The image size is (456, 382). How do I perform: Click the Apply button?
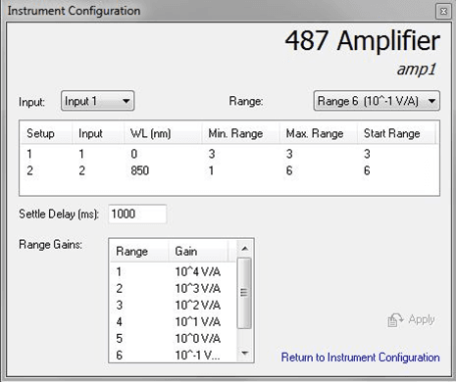point(411,319)
